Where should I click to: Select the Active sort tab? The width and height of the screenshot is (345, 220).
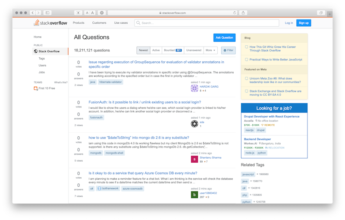click(156, 50)
